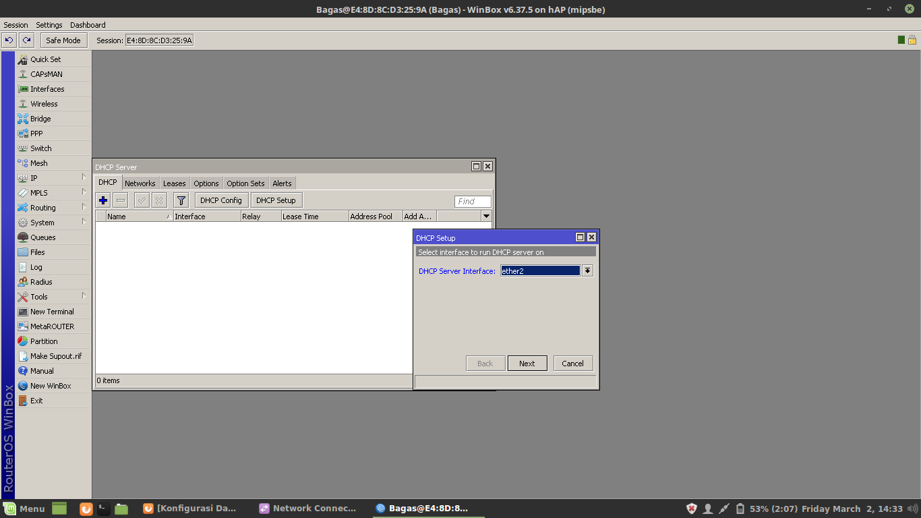The height and width of the screenshot is (518, 921).
Task: Click Make Supout.rif
Action: [x=53, y=356]
